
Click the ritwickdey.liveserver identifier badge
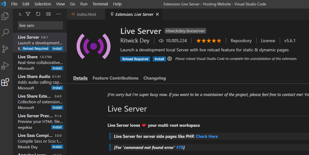tap(185, 31)
